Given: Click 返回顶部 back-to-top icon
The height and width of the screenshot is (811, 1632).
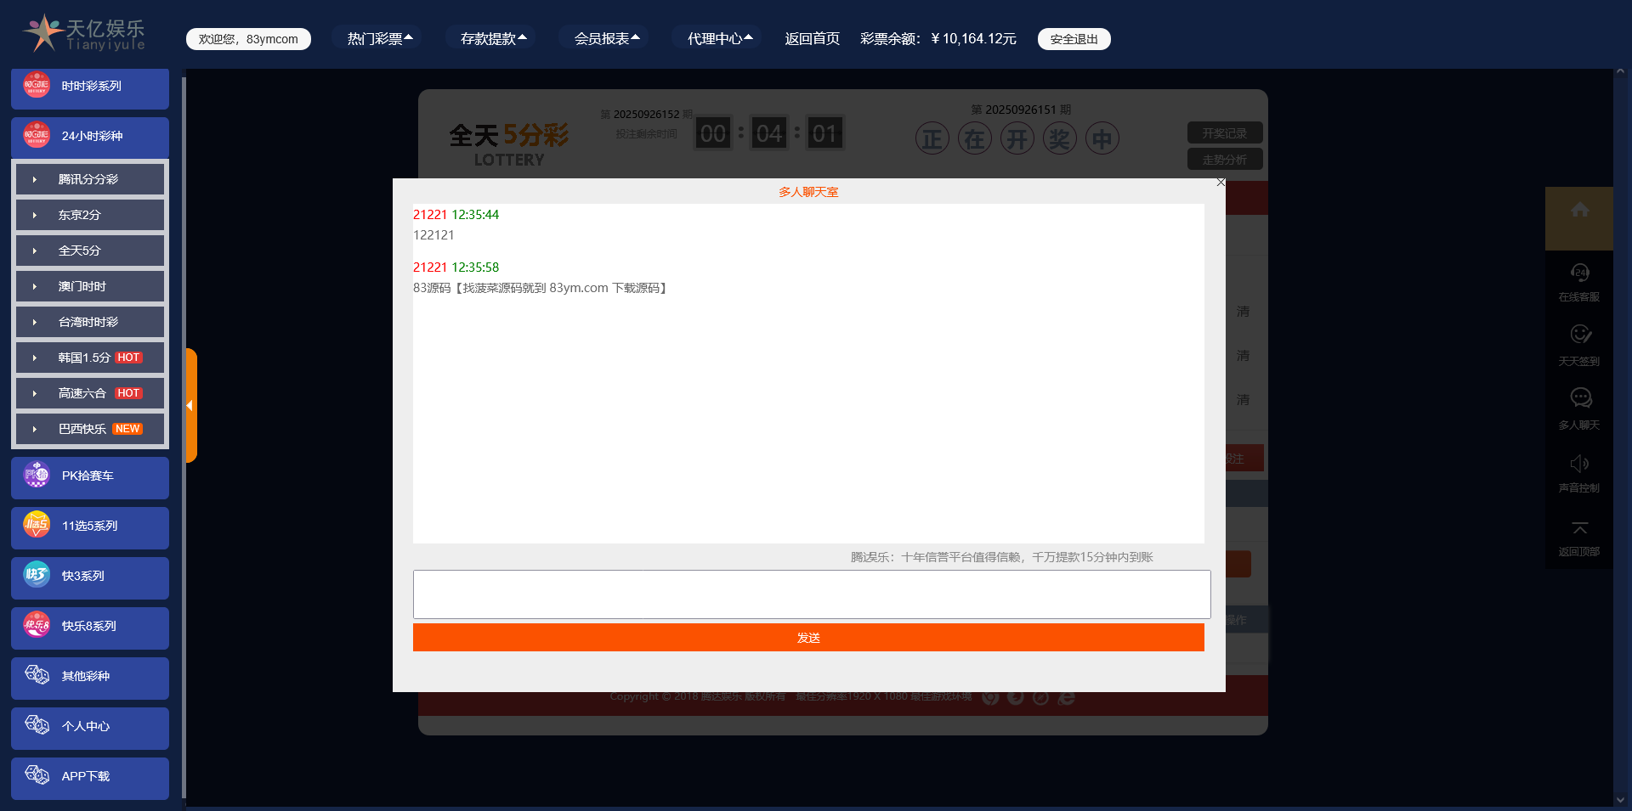Looking at the screenshot, I should tap(1579, 528).
